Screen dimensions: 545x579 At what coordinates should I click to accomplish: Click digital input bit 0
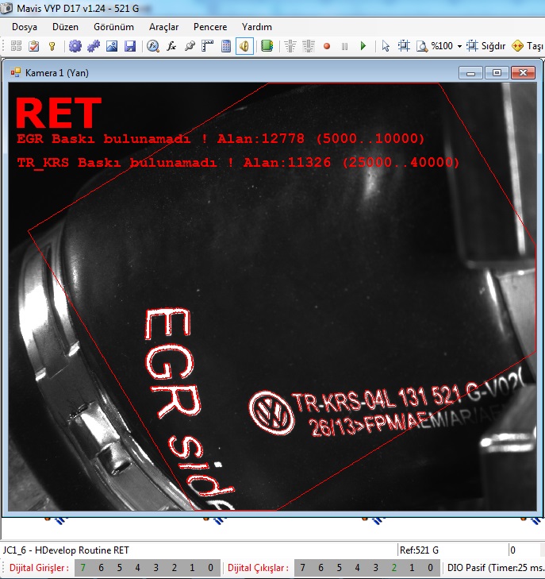pos(210,568)
